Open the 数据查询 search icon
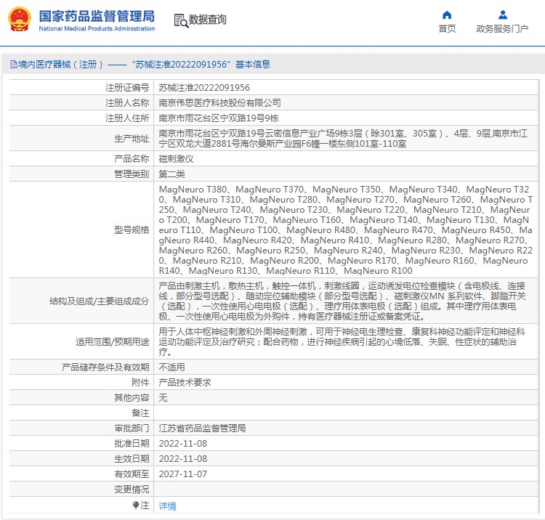This screenshot has width=545, height=520. pos(181,20)
